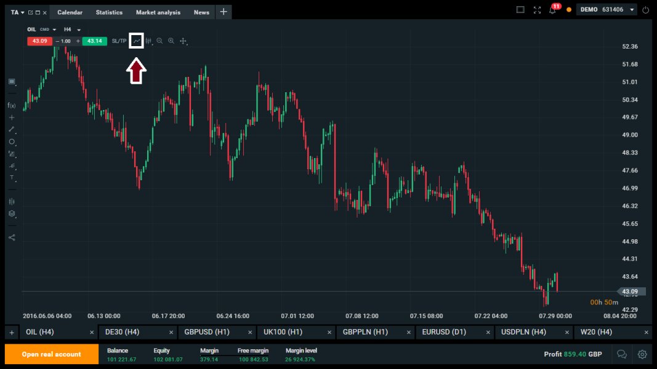Open the f(x) indicators tool
The height and width of the screenshot is (369, 657).
12,105
